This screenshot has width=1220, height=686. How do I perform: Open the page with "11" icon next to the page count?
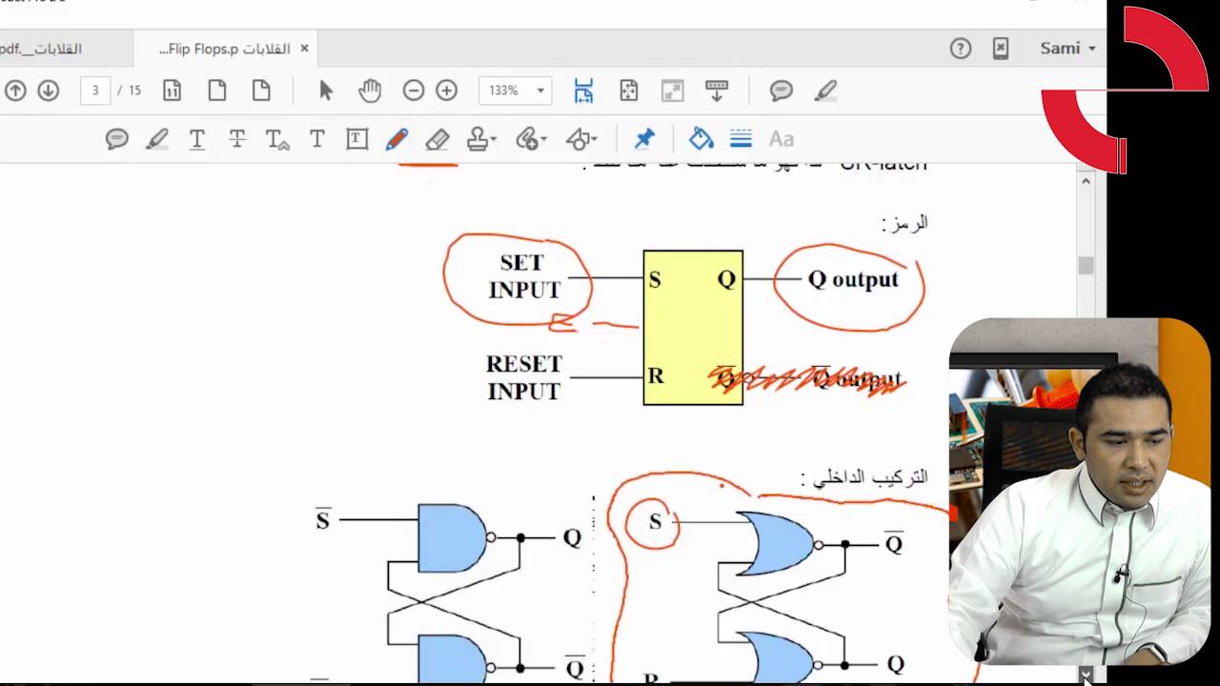[172, 91]
